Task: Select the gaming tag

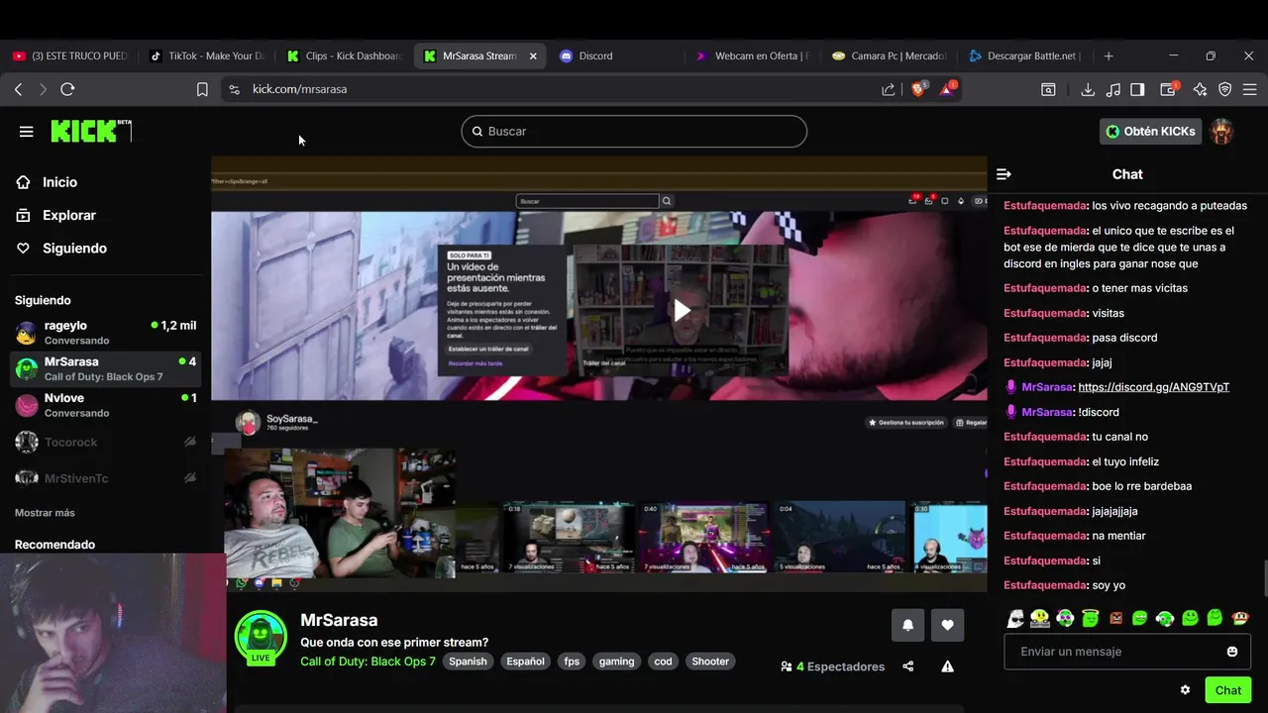Action: coord(616,662)
